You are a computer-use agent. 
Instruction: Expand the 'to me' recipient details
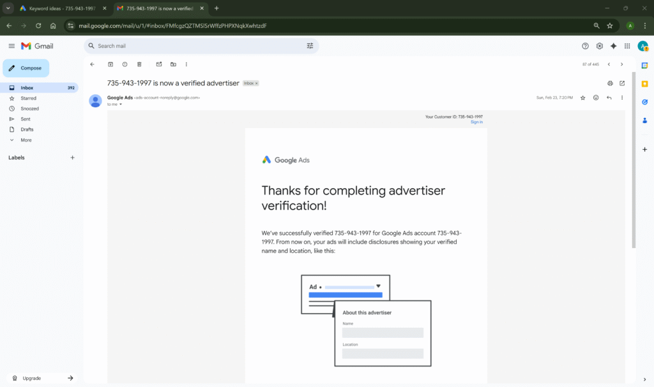coord(121,104)
